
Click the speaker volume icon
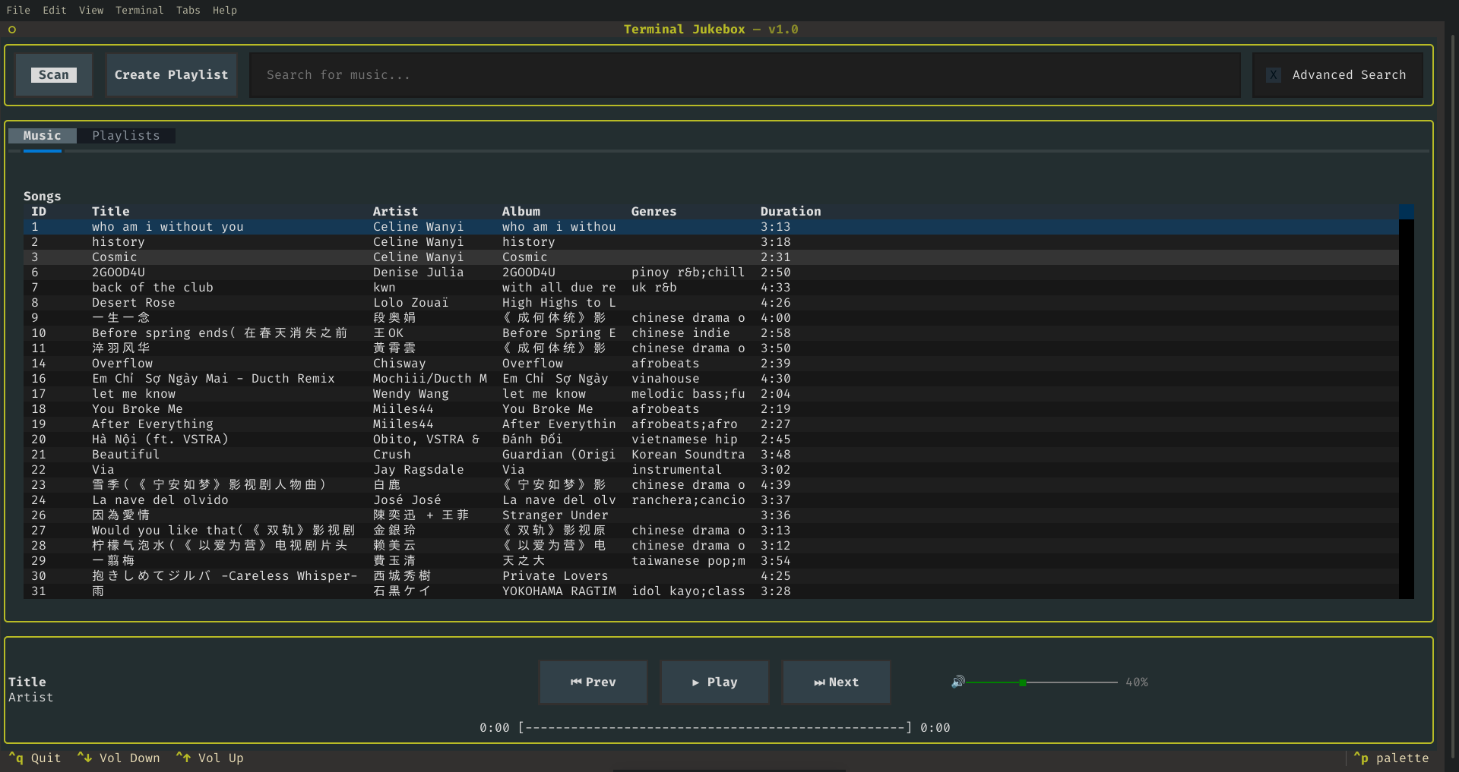tap(957, 682)
